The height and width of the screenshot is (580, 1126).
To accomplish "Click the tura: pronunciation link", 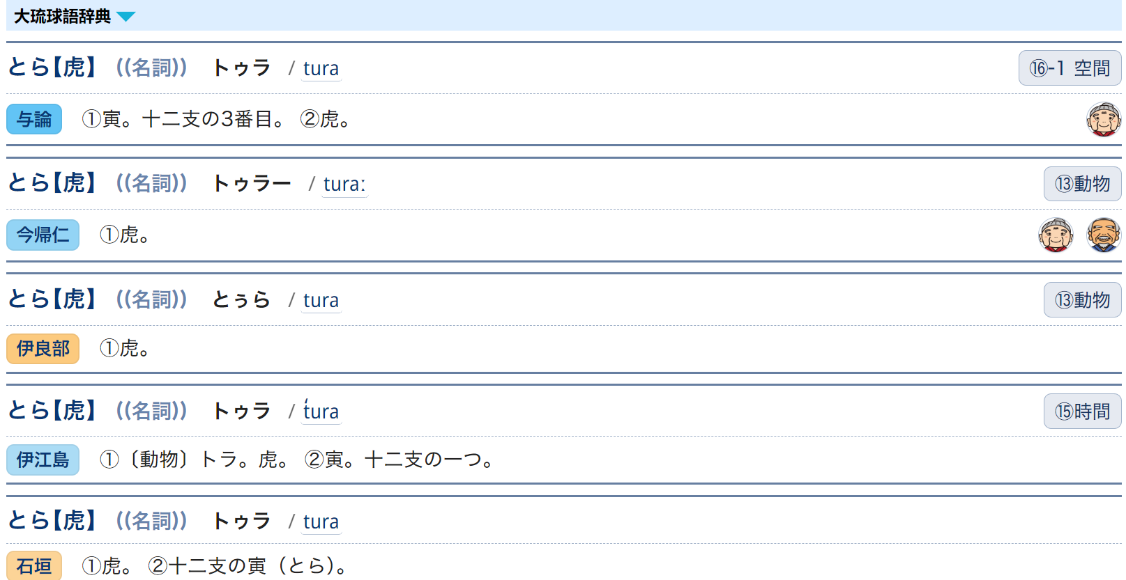I will click(x=344, y=185).
